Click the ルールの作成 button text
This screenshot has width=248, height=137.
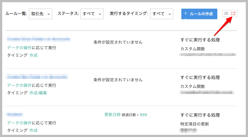click(201, 14)
